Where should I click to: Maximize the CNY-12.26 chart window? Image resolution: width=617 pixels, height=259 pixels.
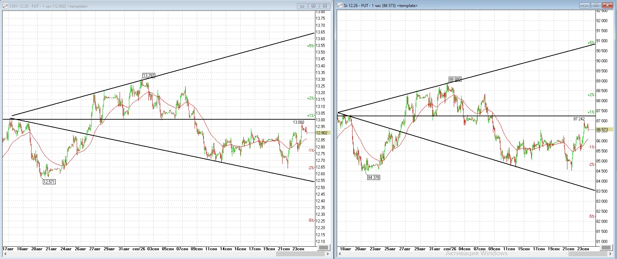point(313,6)
